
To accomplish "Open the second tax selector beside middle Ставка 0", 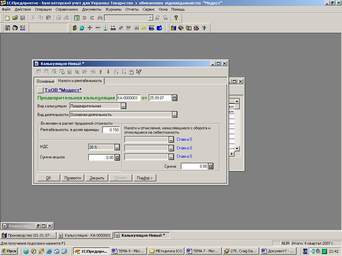I will pyautogui.click(x=171, y=148).
